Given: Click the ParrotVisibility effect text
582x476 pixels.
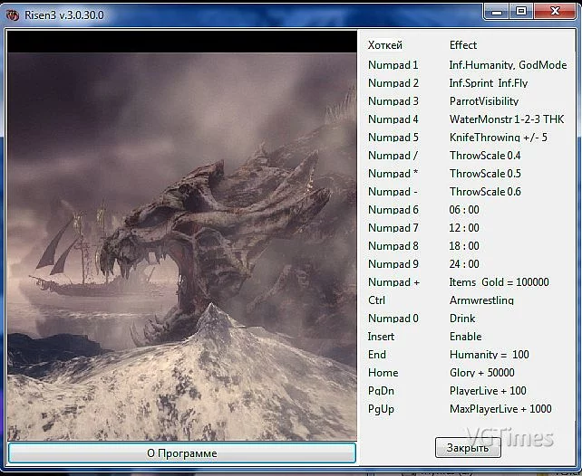Looking at the screenshot, I should coord(483,101).
